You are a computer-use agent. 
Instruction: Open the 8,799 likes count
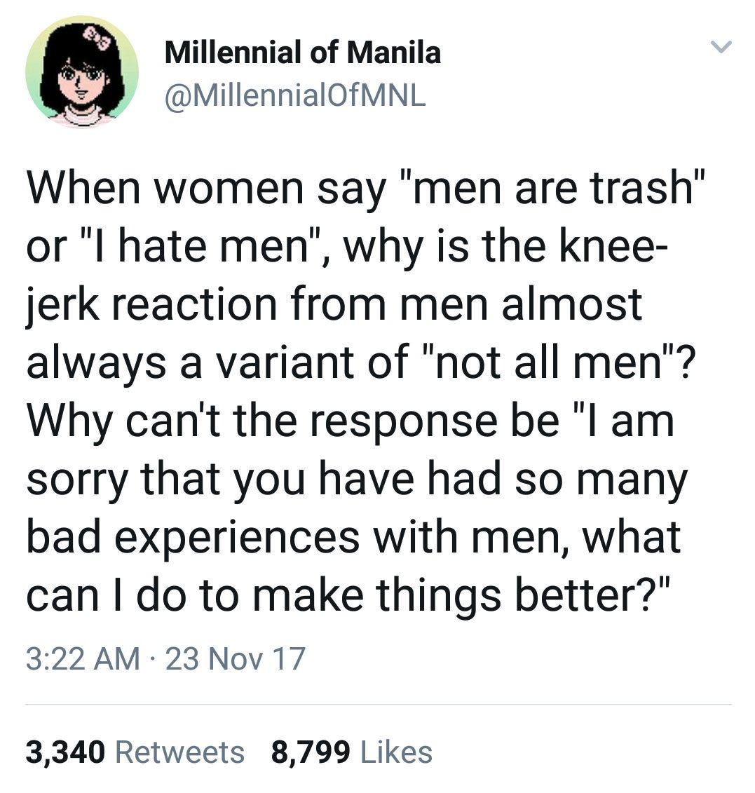(x=309, y=752)
